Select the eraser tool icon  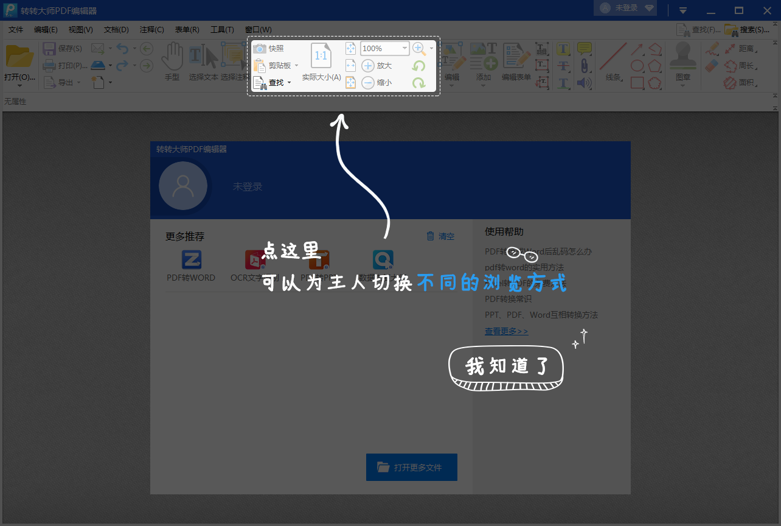click(711, 66)
